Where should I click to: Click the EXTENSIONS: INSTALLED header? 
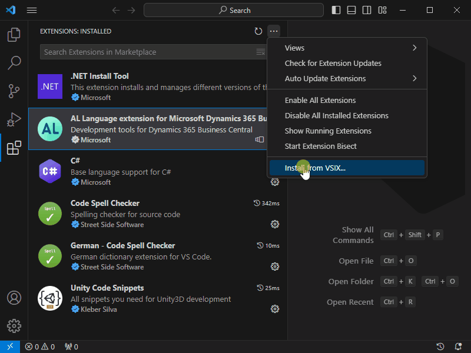pos(76,31)
